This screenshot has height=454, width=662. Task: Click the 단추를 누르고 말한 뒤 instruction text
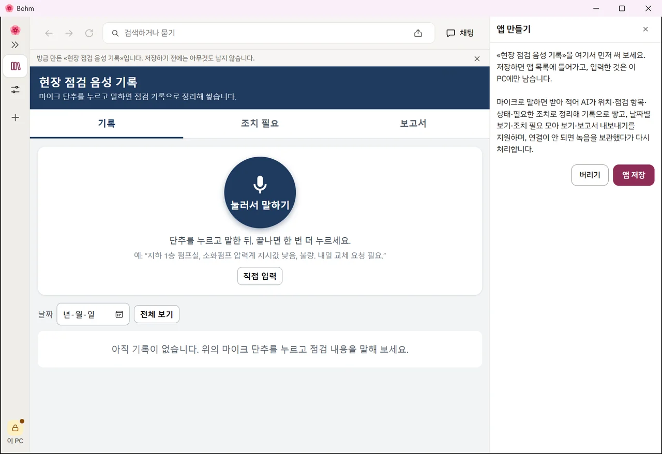260,240
